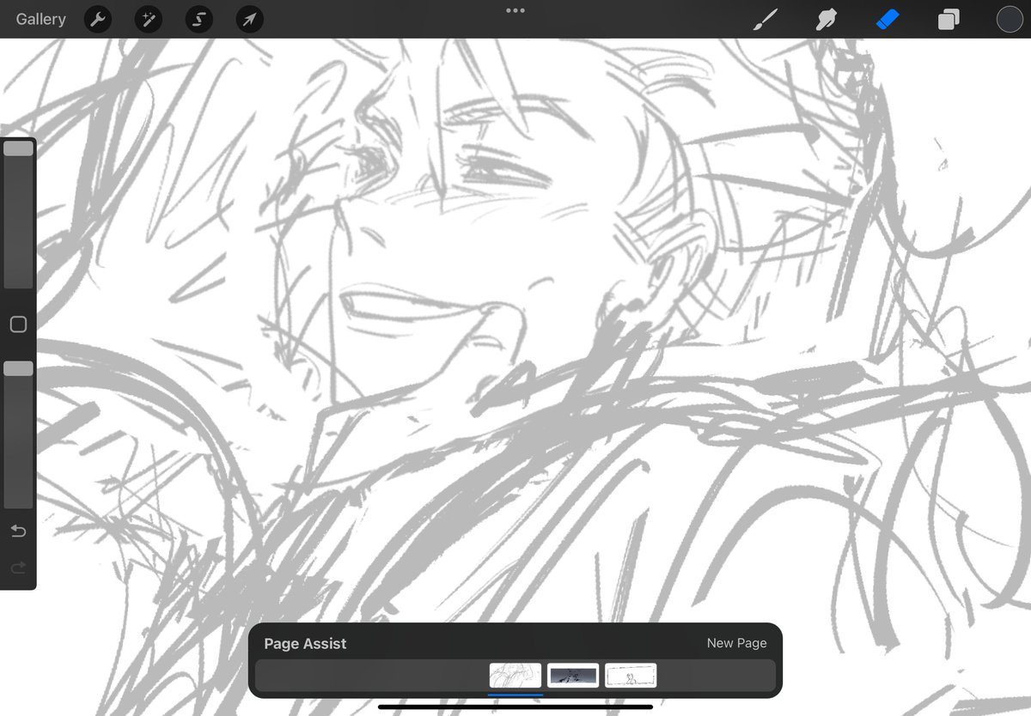The image size is (1031, 716).
Task: Open the Adjustments magic wand menu
Action: click(149, 19)
